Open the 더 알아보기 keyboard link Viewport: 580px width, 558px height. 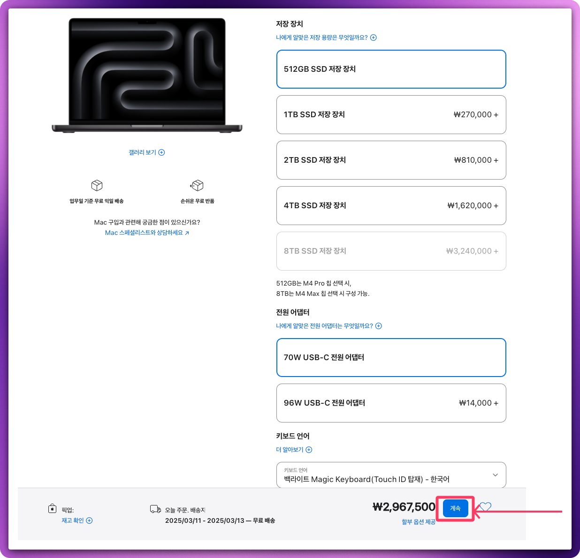290,450
